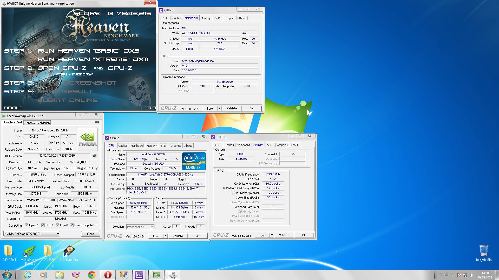Open Memory tab in CPU tab CPU-Z window
The image size is (499, 280).
pos(152,146)
